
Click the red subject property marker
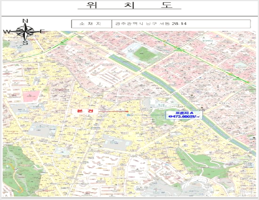(127, 112)
